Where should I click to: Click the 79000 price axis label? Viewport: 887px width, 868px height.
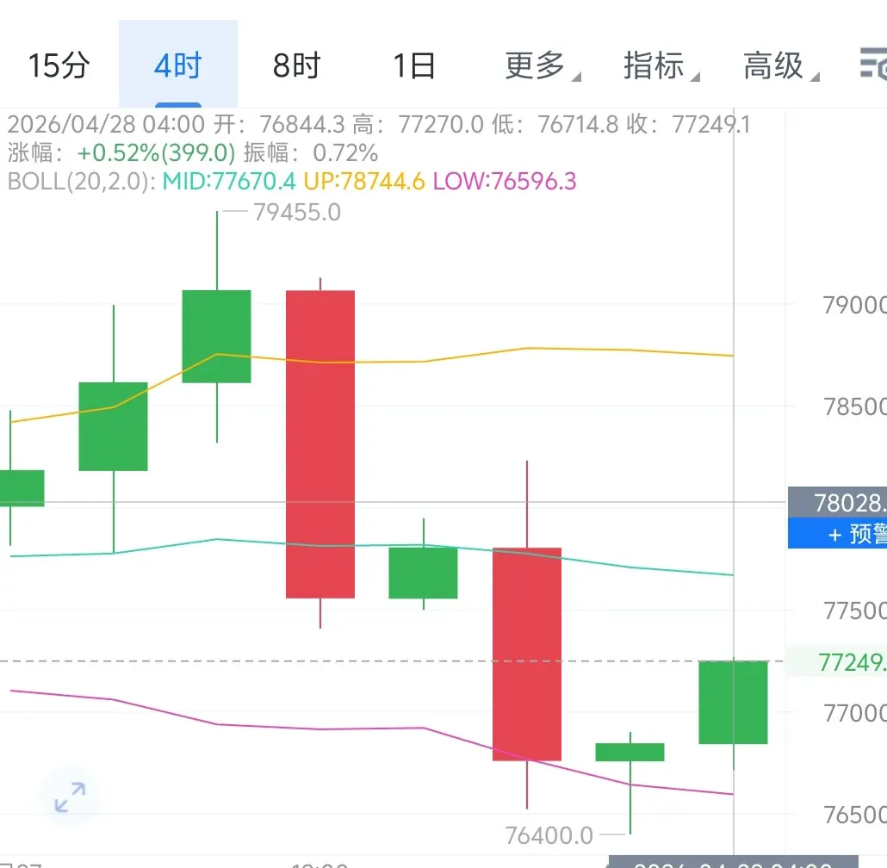855,306
